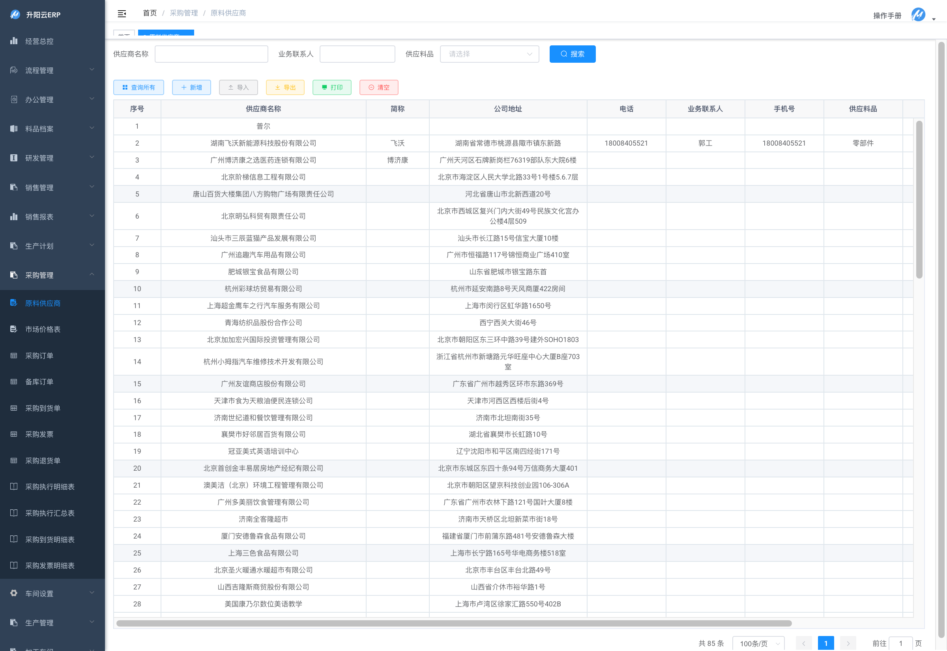Click the 车间设置 gear icon

[x=14, y=593]
